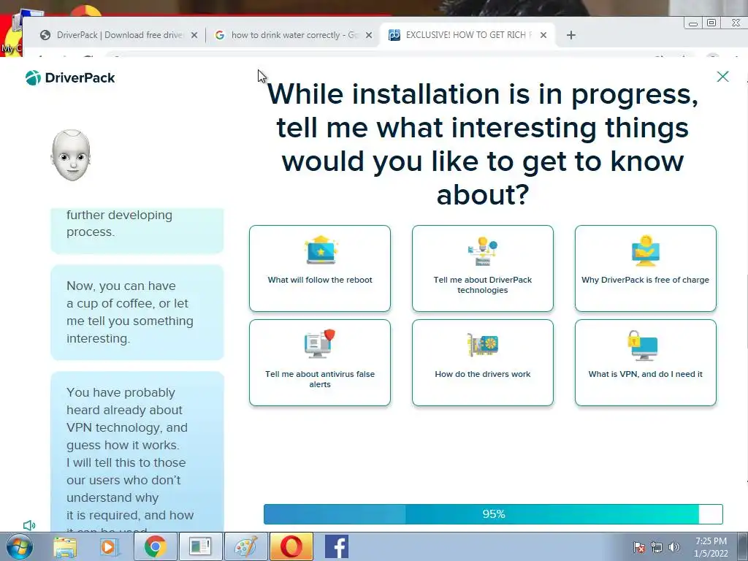Select the 'What will follow the reboot' card

tap(320, 269)
